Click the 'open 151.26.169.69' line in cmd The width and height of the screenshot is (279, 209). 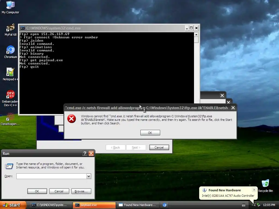click(44, 34)
